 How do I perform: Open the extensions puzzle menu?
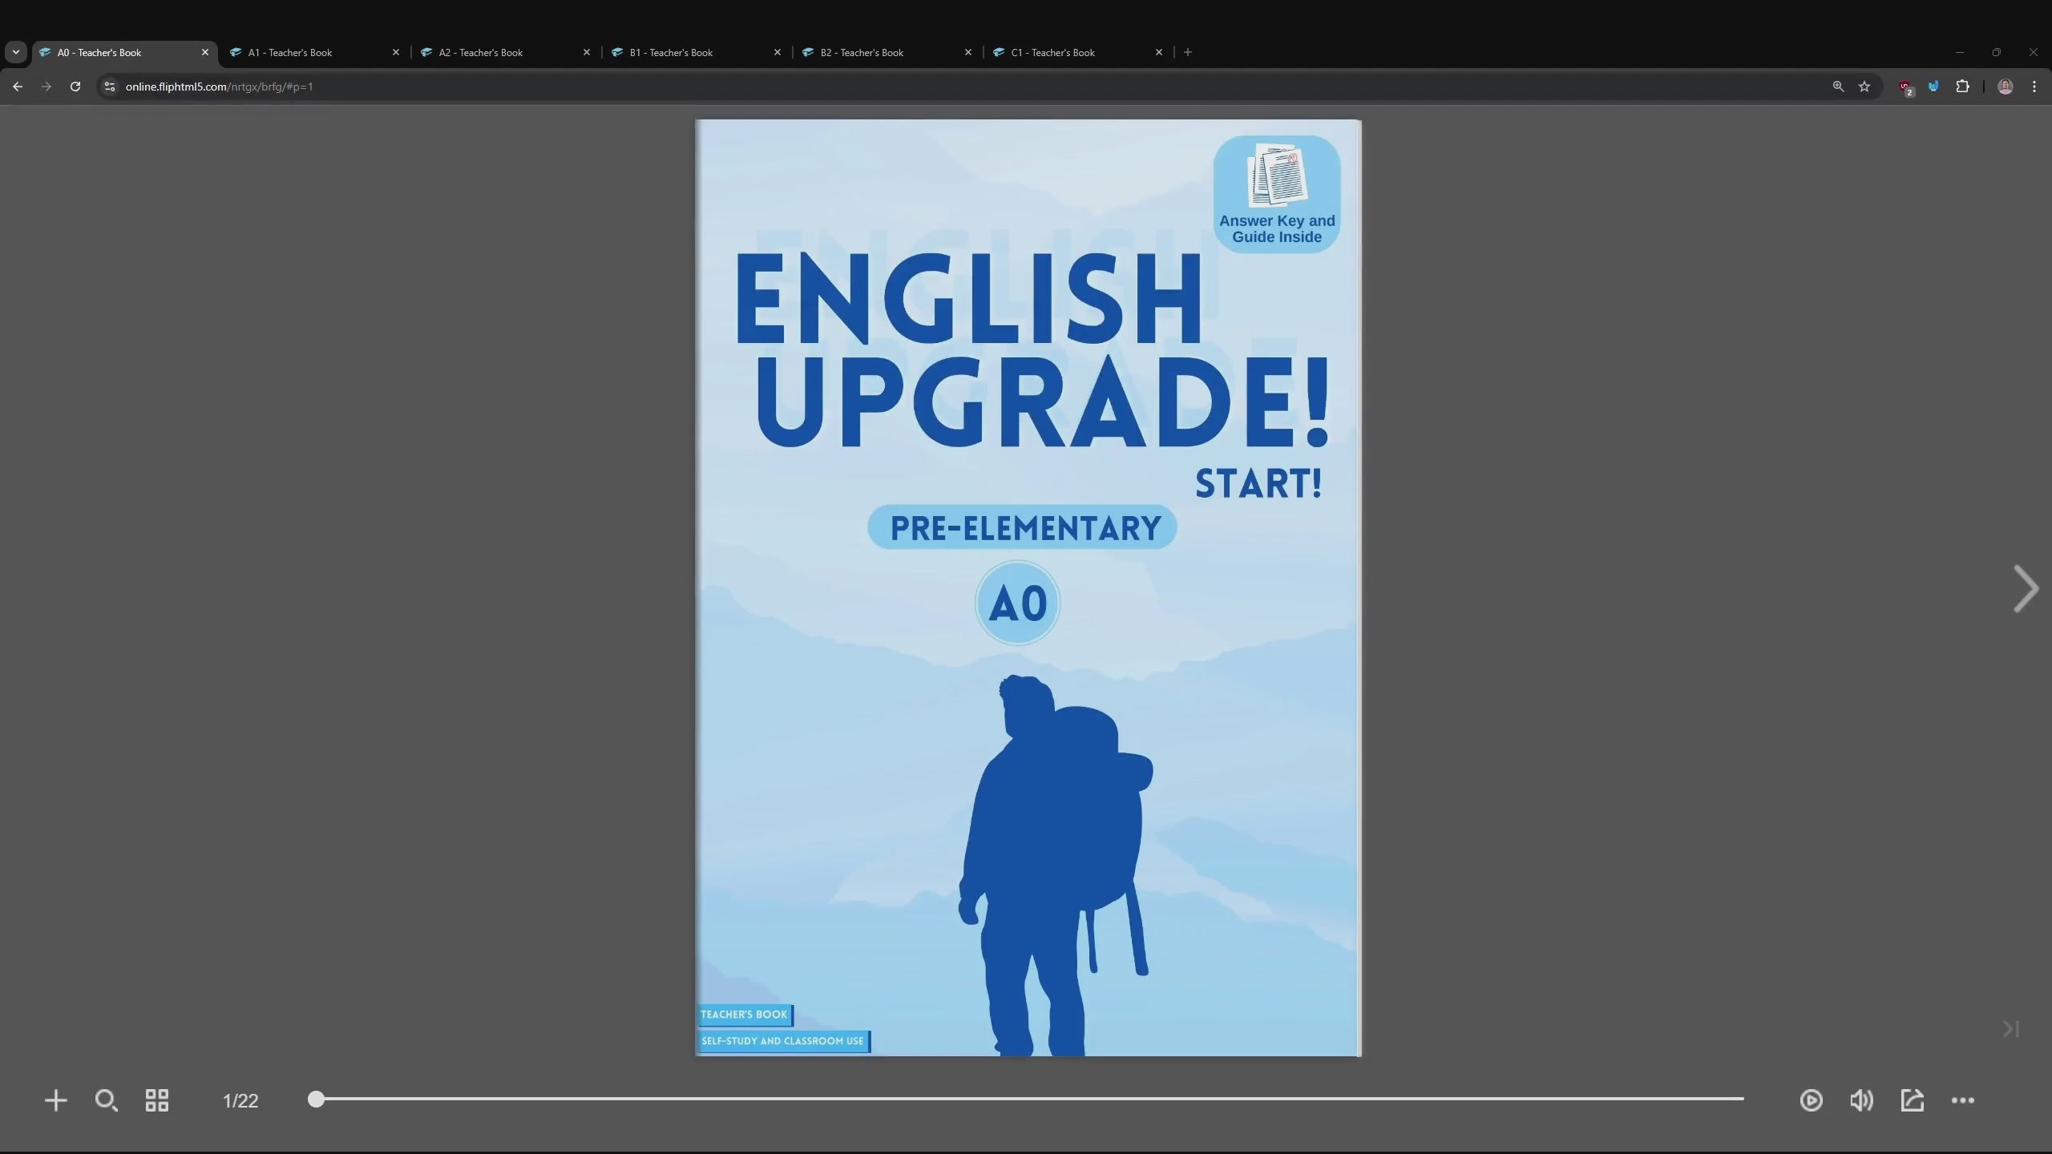click(x=1962, y=87)
